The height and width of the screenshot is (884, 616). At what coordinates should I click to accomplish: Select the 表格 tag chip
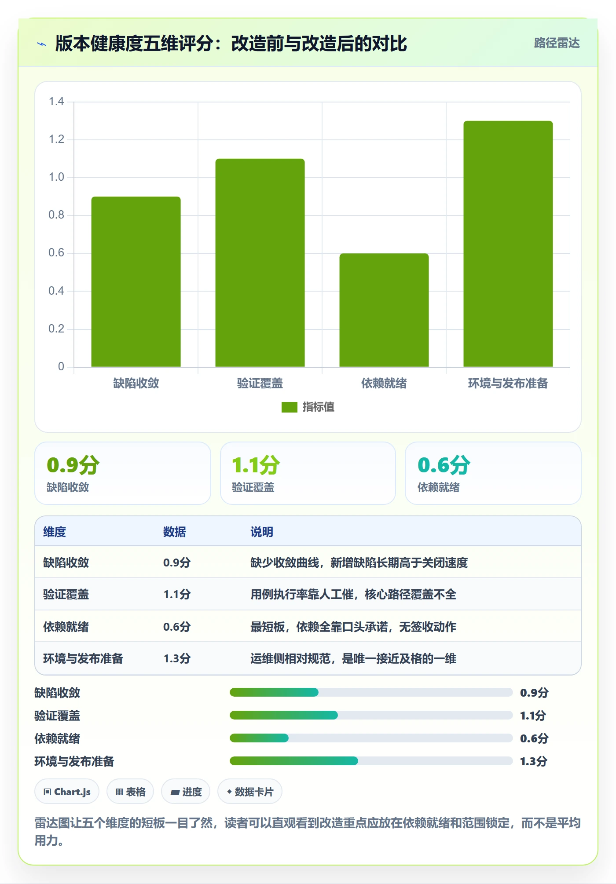(x=130, y=792)
